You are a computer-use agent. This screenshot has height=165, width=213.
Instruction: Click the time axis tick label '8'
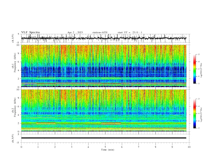pyautogui.click(x=155, y=147)
